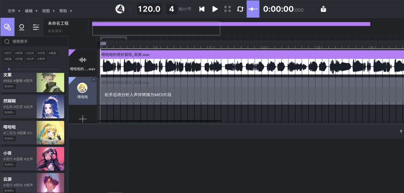The height and width of the screenshot is (193, 404).
Task: Click bar 25 on the timeline ruler
Action: (264, 47)
